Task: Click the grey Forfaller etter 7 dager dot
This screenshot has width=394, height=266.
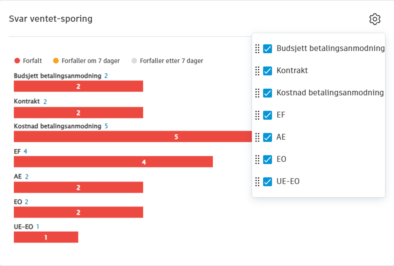Action: pyautogui.click(x=134, y=61)
